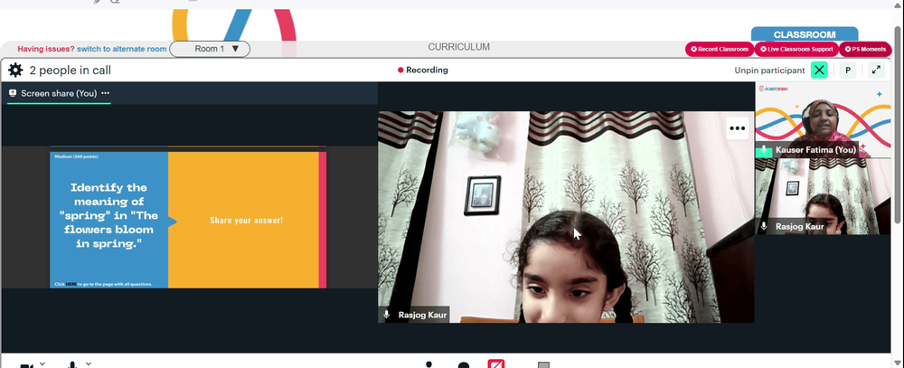The width and height of the screenshot is (904, 368).
Task: Expand the call to fullscreen
Action: (x=876, y=71)
